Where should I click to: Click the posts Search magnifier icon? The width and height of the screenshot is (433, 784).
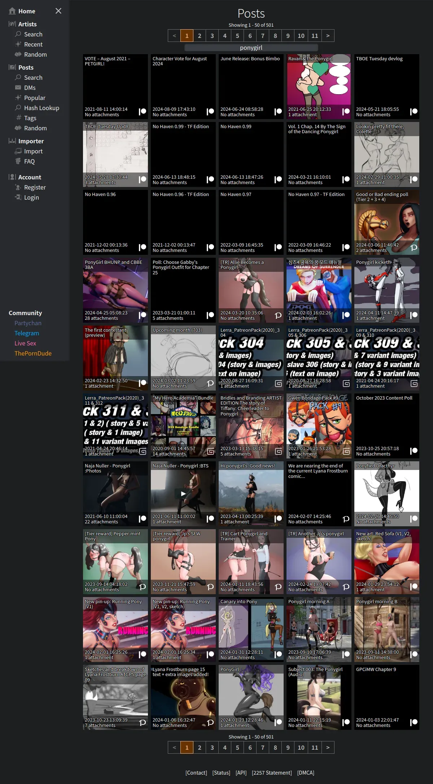18,78
